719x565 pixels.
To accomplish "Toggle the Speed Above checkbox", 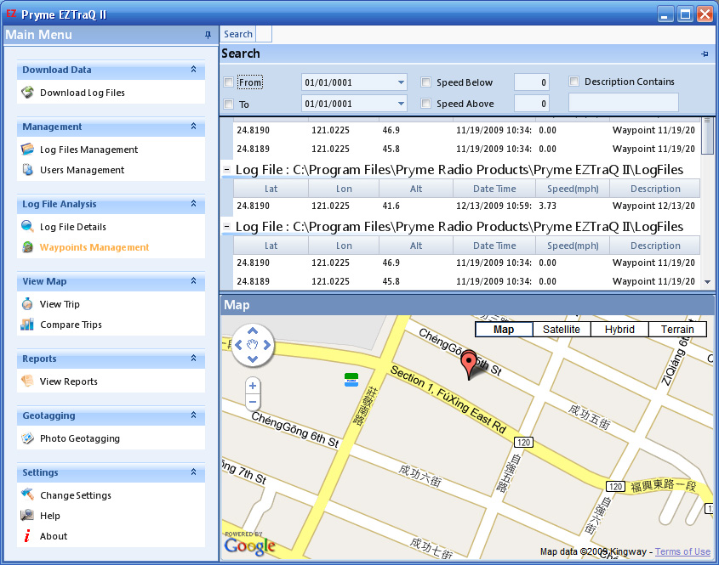I will click(426, 104).
